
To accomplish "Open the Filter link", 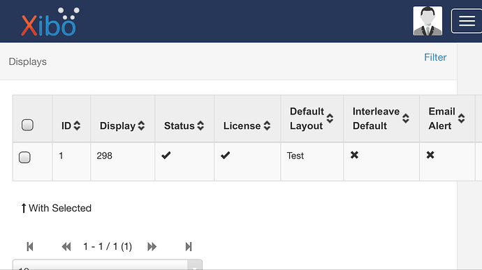I will point(435,57).
